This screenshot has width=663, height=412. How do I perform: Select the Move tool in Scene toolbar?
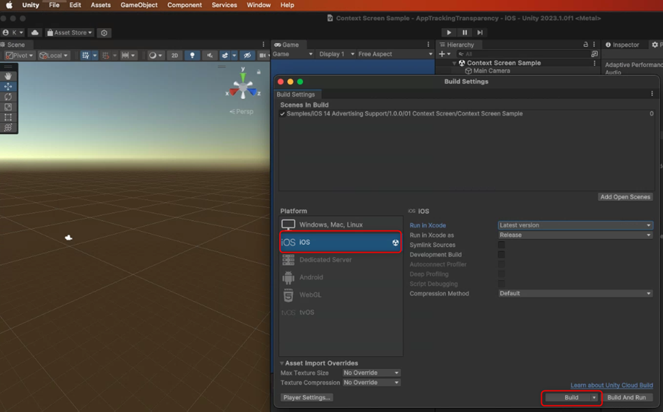[x=8, y=87]
